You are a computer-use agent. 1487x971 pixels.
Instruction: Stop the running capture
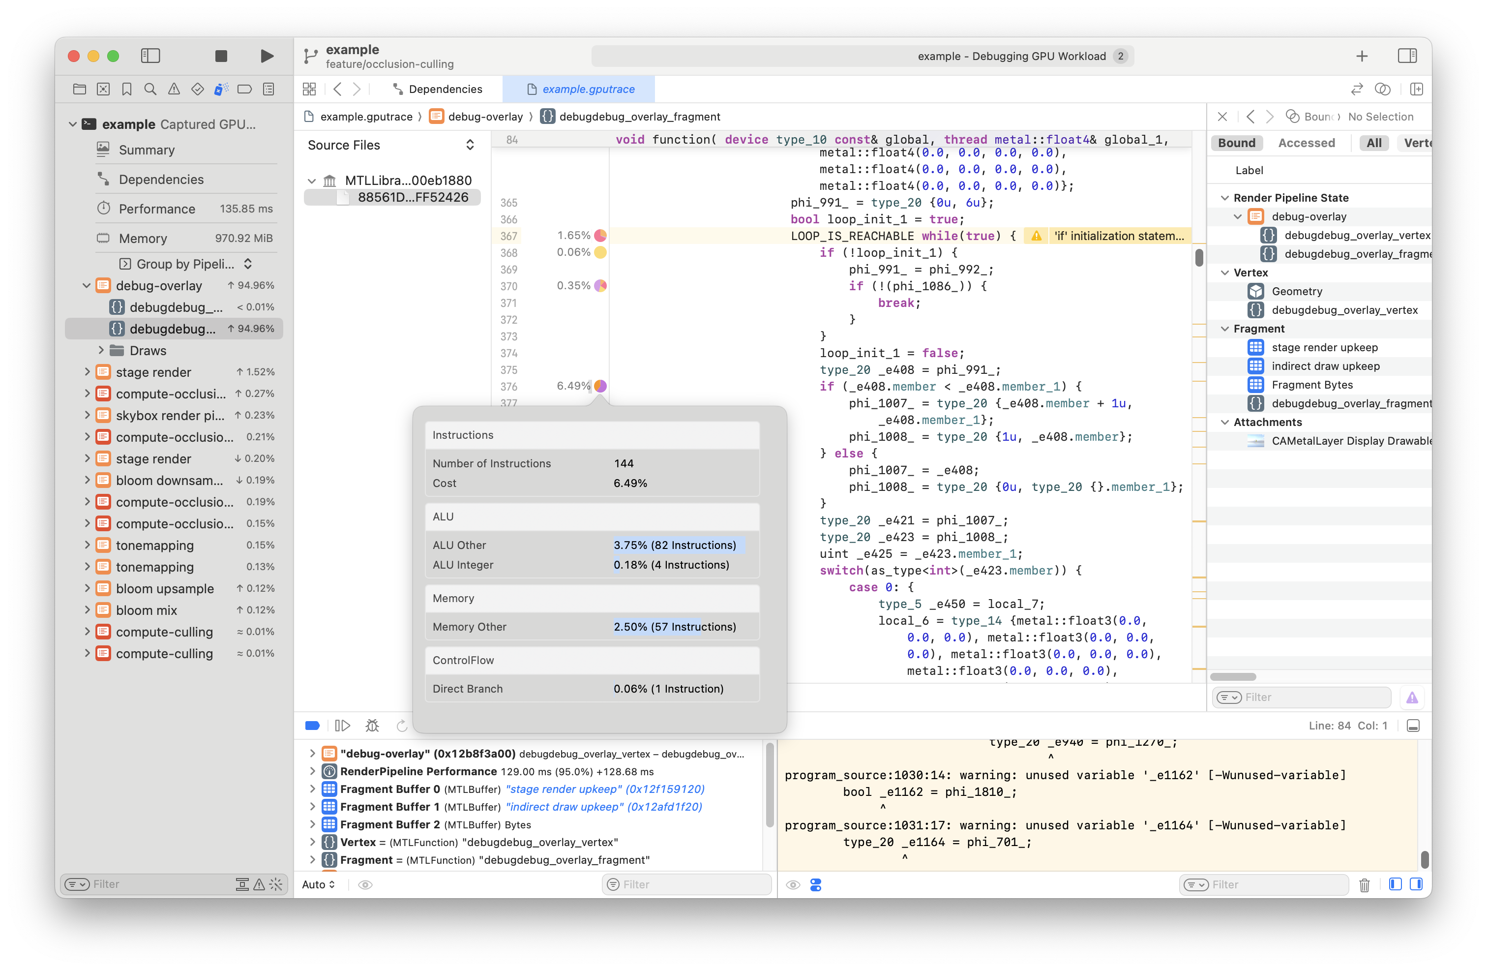click(221, 56)
